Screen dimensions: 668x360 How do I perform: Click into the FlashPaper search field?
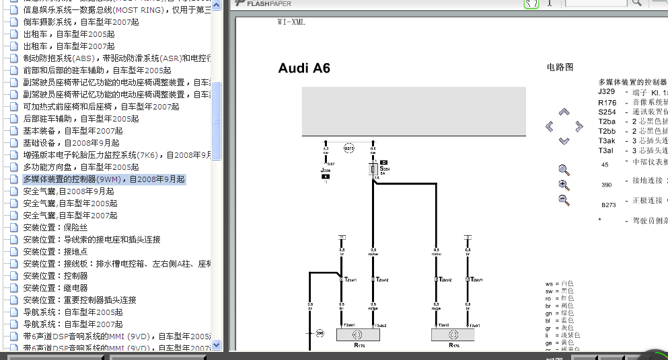(x=597, y=3)
